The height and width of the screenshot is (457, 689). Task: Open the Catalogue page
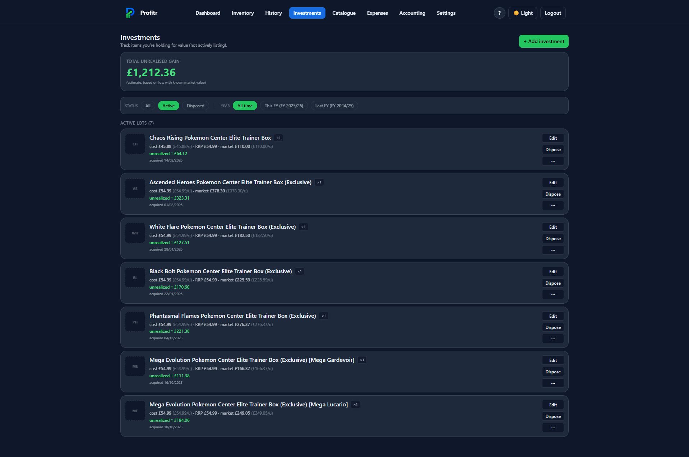[344, 13]
